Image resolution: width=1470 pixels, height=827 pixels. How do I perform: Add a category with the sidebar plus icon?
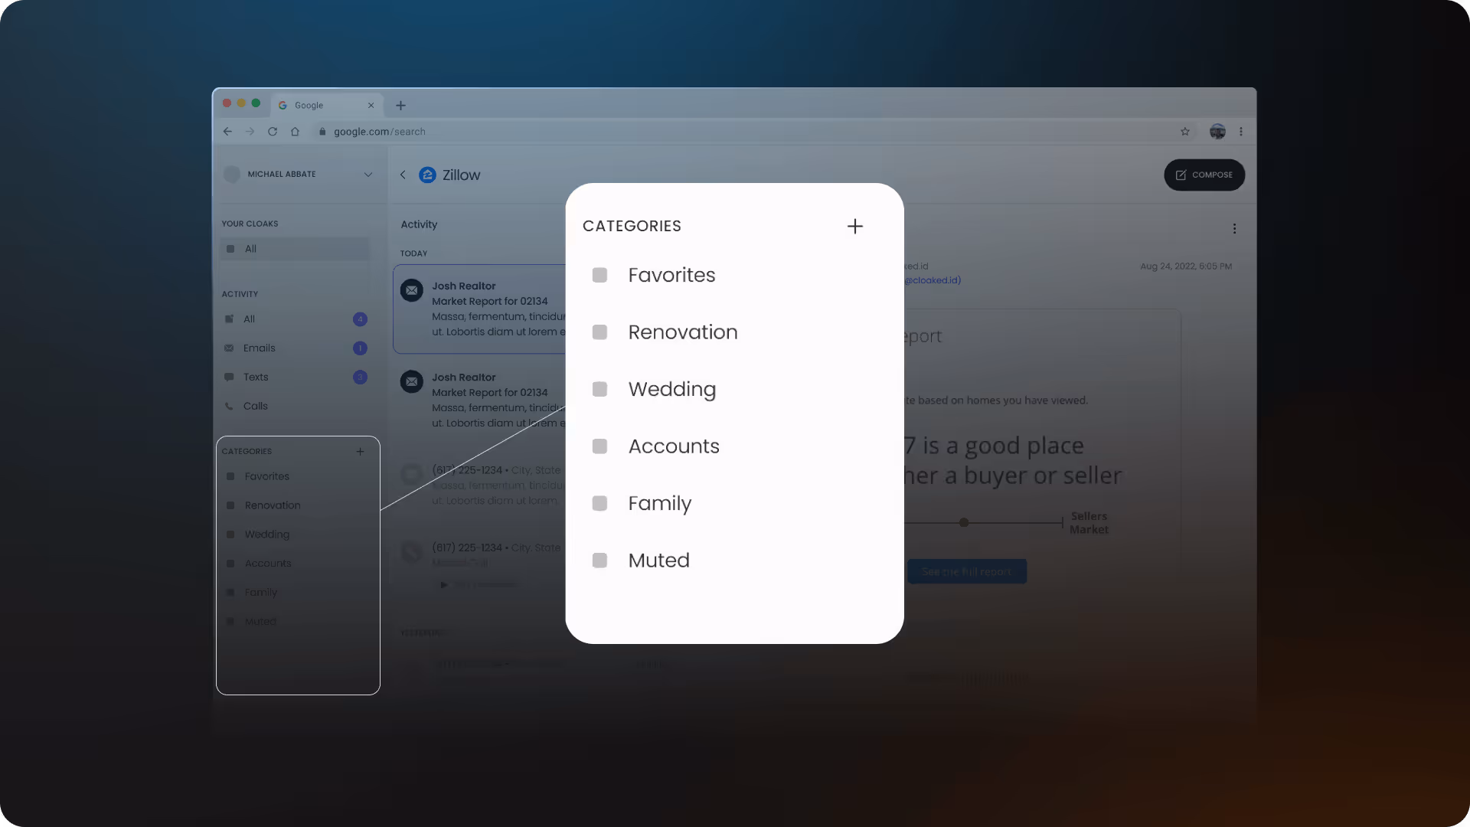pyautogui.click(x=360, y=452)
